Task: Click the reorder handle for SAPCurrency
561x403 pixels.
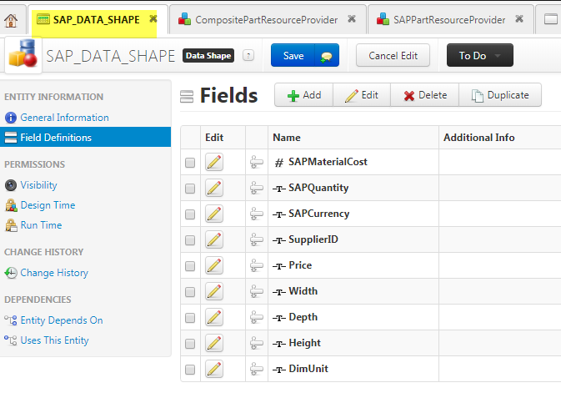Action: tap(256, 214)
